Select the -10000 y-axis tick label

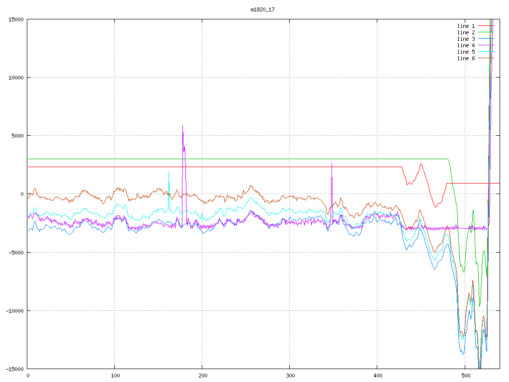[x=13, y=310]
